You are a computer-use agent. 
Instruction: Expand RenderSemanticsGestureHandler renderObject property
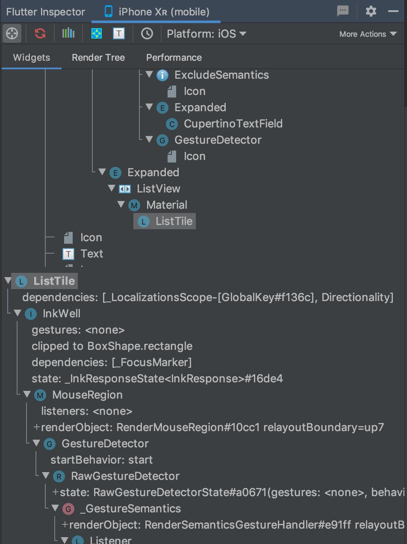click(65, 525)
